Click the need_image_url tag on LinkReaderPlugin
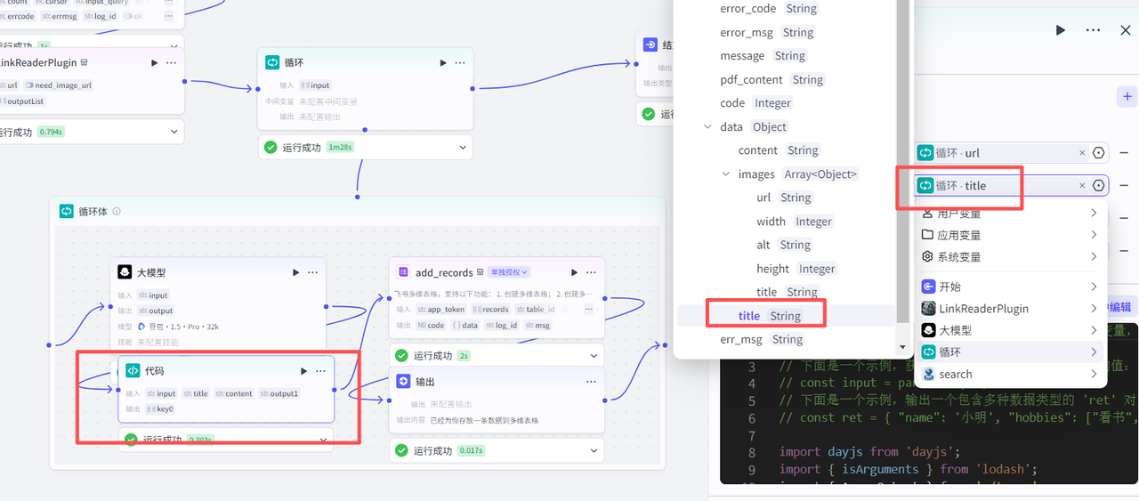1139x501 pixels. tap(58, 85)
